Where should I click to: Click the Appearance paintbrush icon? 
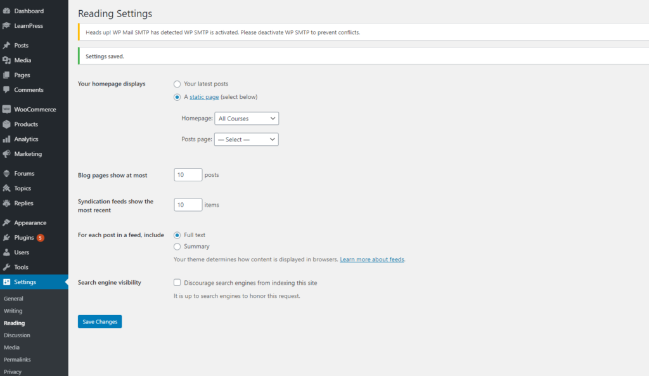6,223
